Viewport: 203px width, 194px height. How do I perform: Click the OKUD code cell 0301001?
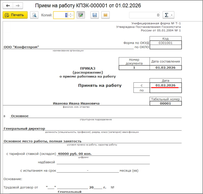[165, 43]
